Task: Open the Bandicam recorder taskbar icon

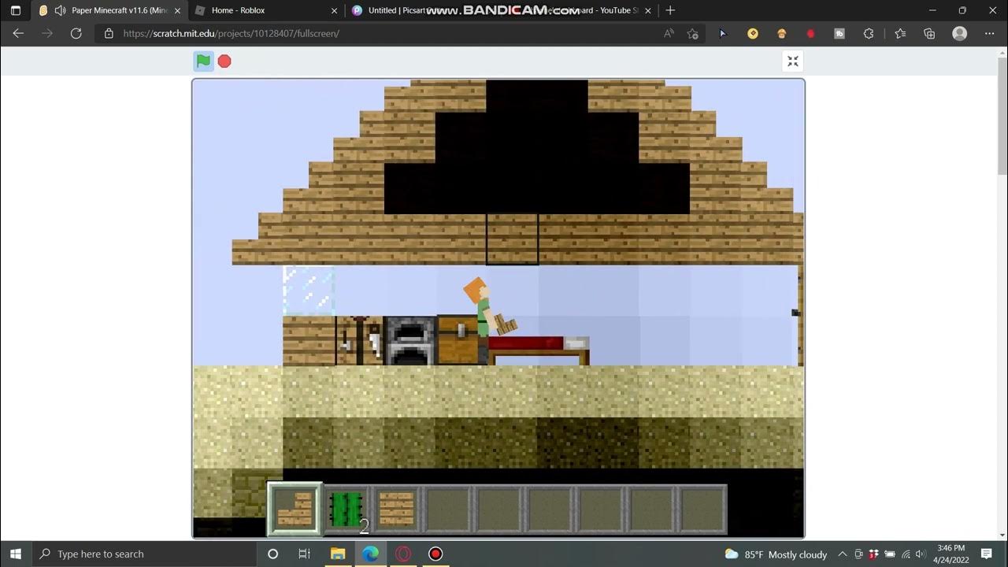Action: coord(435,554)
